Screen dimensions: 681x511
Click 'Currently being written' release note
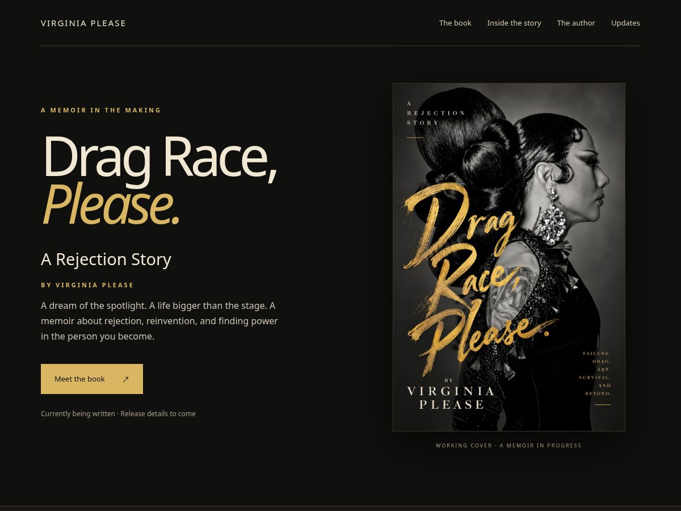[x=118, y=414]
